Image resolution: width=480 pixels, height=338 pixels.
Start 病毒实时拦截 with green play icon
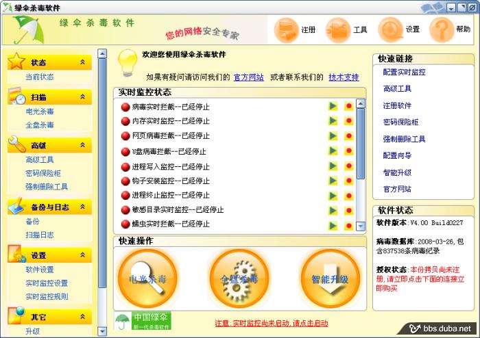(x=333, y=106)
